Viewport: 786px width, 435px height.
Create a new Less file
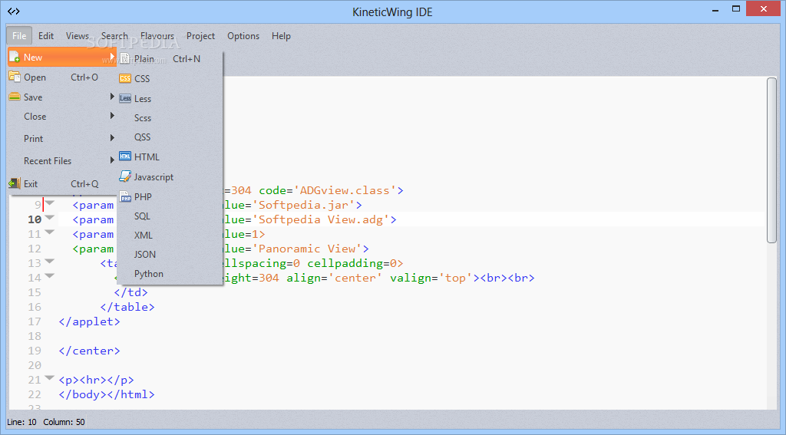tap(170, 99)
